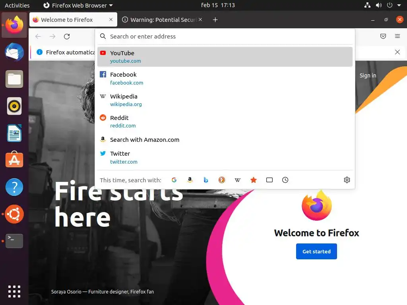Go forward with the arrow button
Screen dimensions: 407x305
(x=52, y=36)
